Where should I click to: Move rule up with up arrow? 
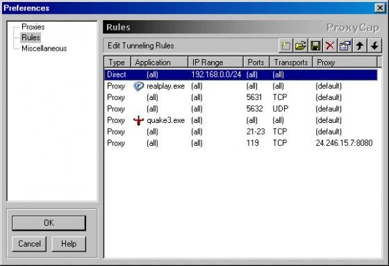360,46
